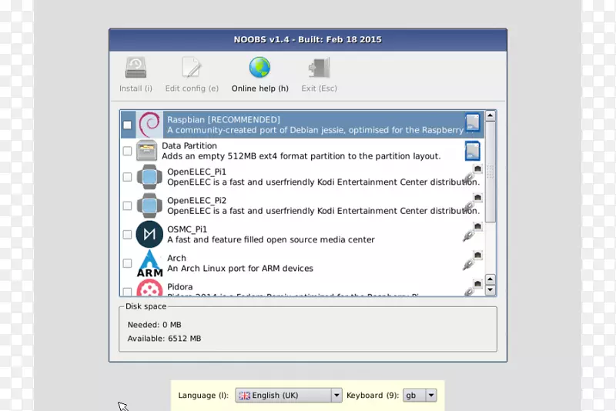The height and width of the screenshot is (411, 616).
Task: Click the OS list scrollbar thumb
Action: click(x=490, y=172)
